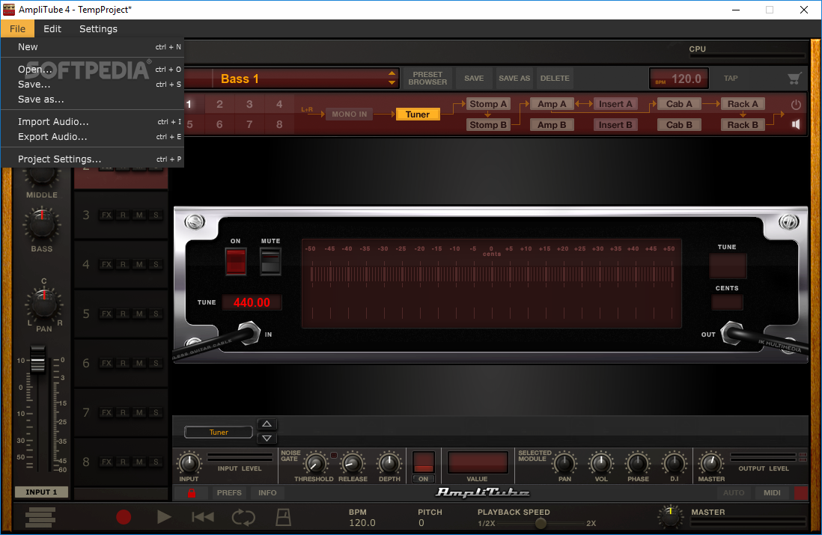Open the Settings menu
This screenshot has width=822, height=535.
coord(98,29)
